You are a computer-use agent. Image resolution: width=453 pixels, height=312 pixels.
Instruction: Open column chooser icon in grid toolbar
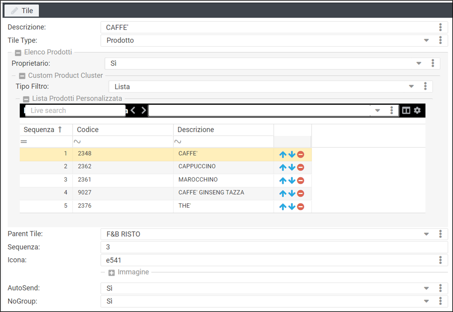click(406, 110)
